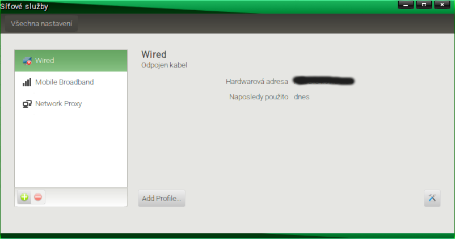
Task: Select the Mobile Broadband list entry
Action: pos(71,82)
